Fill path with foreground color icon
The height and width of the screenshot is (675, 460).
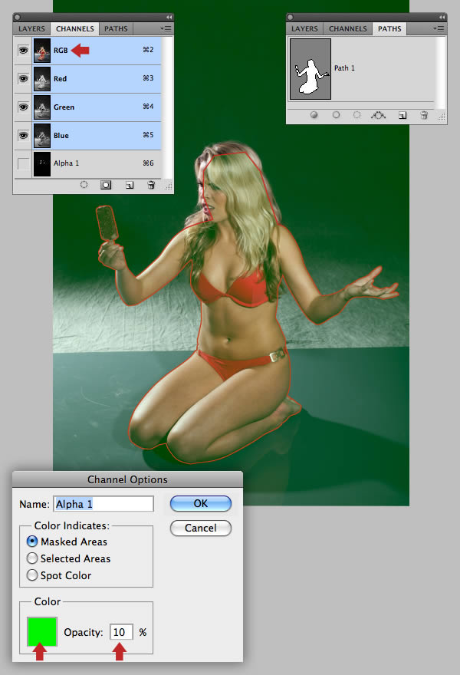314,115
